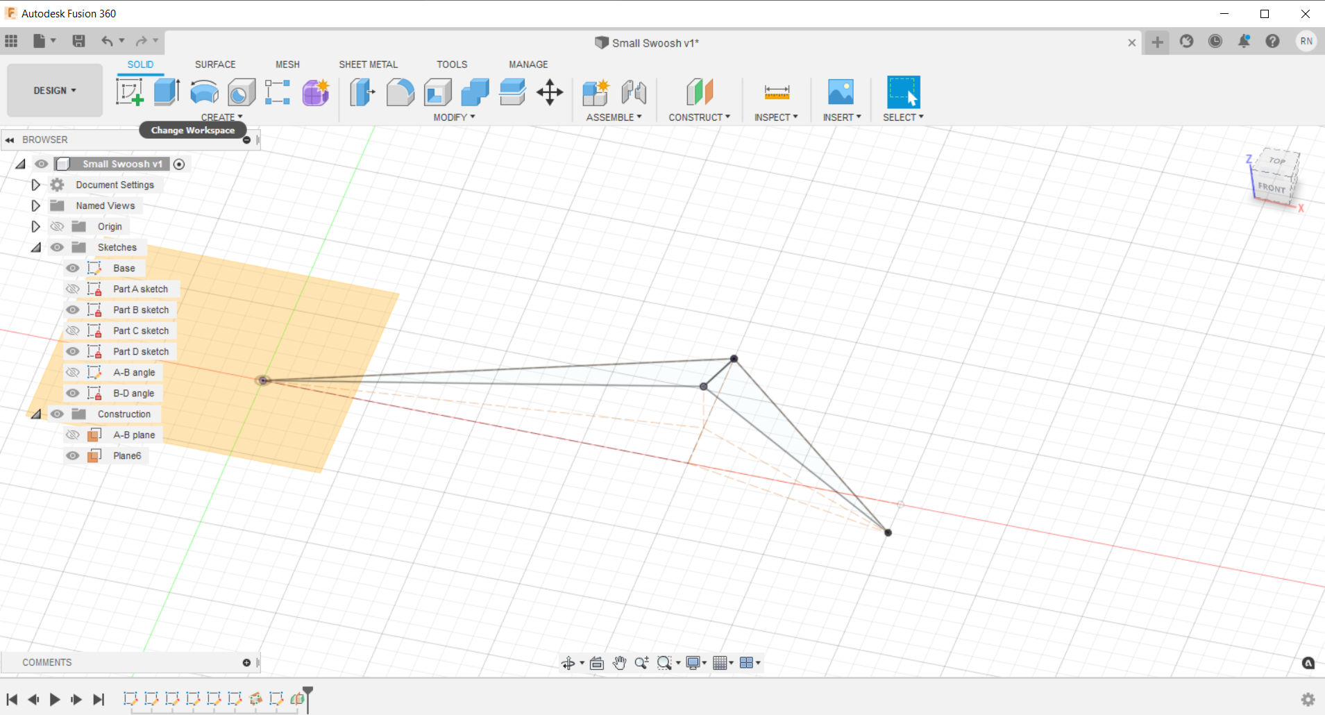Switch to the TOOLS tab
Viewport: 1325px width, 715px height.
[452, 64]
